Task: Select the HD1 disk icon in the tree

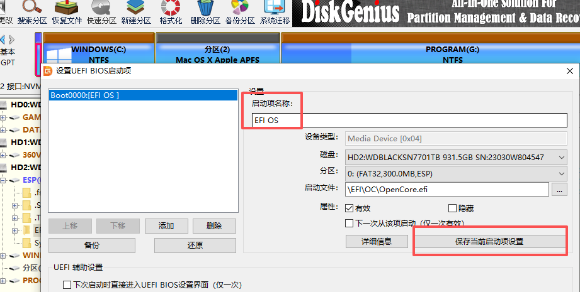Action: pos(4,143)
